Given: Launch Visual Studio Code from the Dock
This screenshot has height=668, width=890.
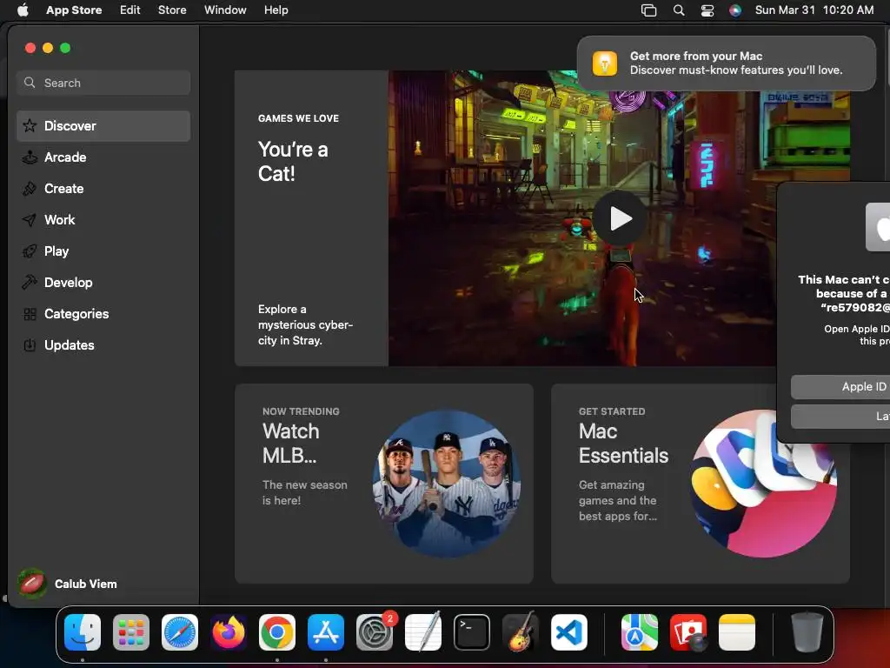Looking at the screenshot, I should 568,632.
